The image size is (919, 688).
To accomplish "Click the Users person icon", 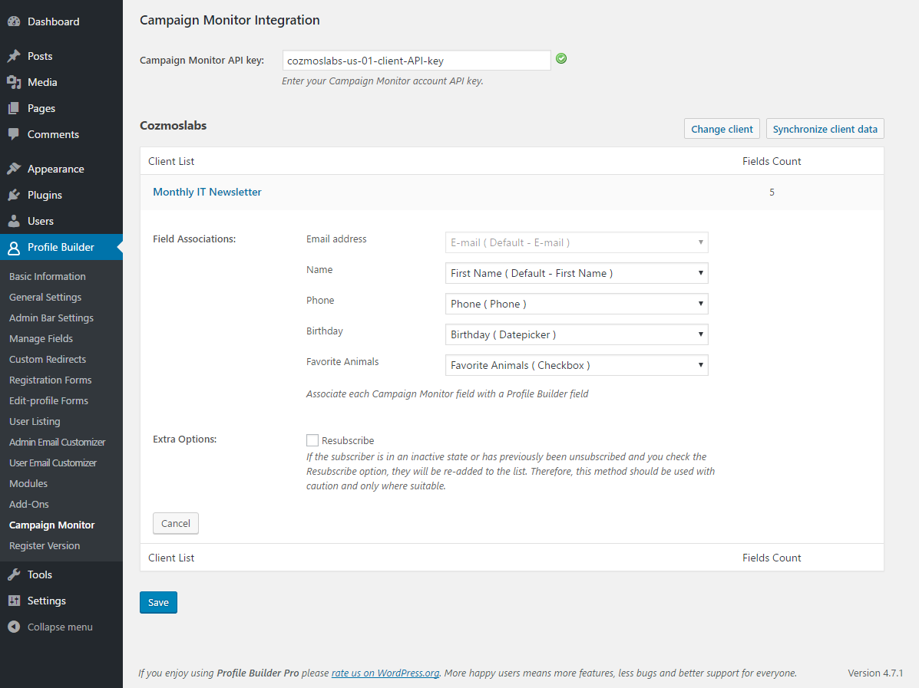I will (14, 221).
